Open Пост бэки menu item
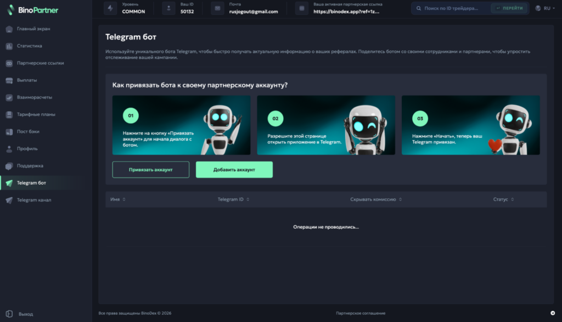Viewport: 562px width, 322px height. pos(28,131)
